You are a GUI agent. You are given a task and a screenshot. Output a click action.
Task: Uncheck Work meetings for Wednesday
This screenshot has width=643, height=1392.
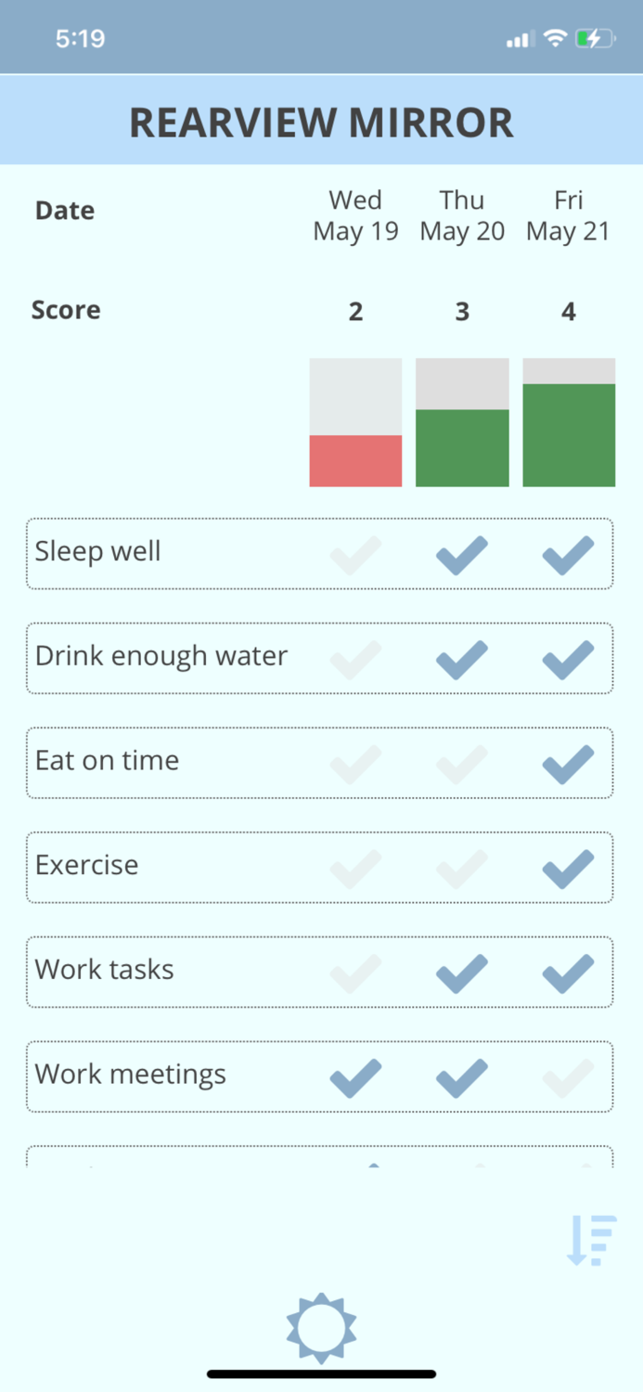(x=355, y=1077)
